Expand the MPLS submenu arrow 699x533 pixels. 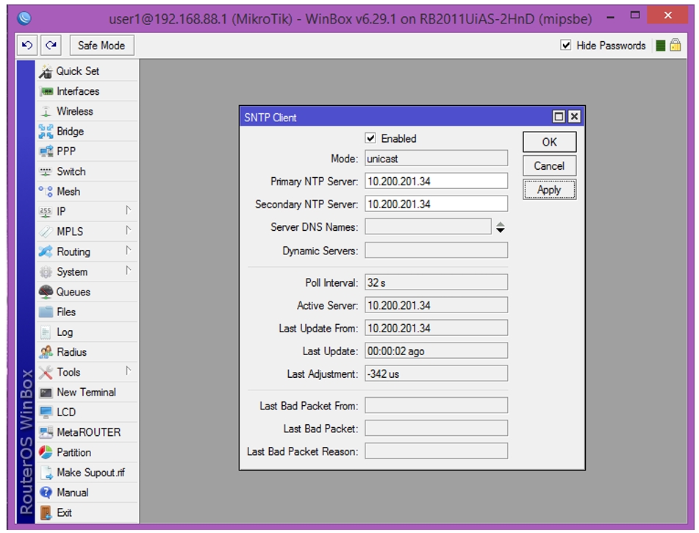click(129, 231)
